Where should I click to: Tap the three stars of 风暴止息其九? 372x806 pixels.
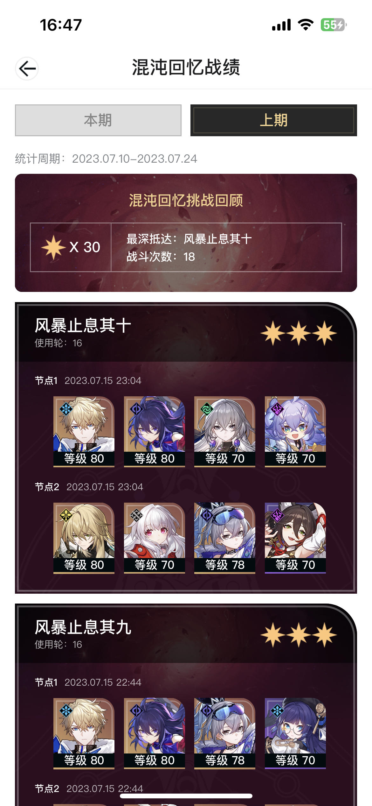point(299,635)
